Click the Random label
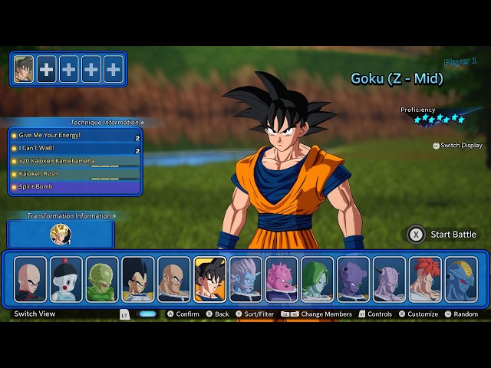This screenshot has height=368, width=491. tap(466, 314)
